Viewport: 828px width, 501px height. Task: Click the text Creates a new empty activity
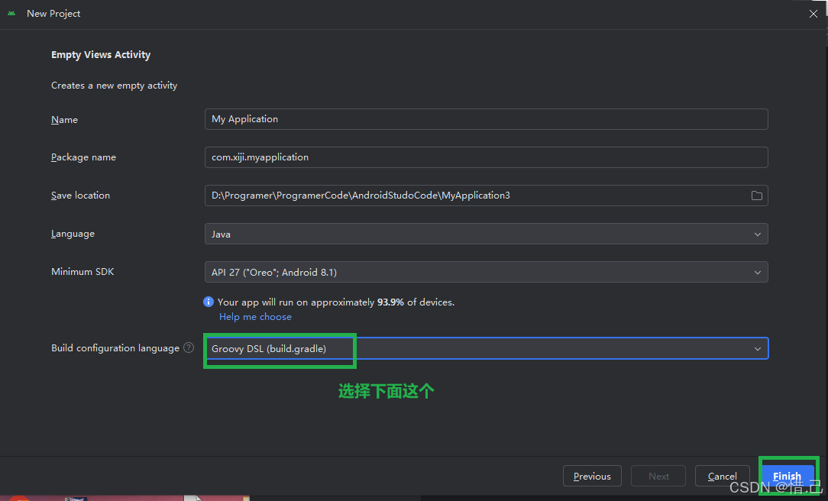point(114,86)
